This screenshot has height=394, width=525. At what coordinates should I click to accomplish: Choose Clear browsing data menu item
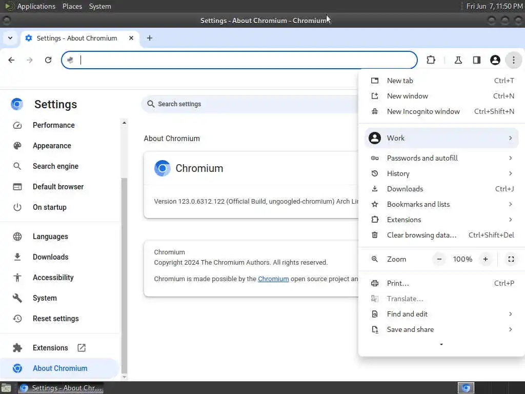[x=441, y=235]
